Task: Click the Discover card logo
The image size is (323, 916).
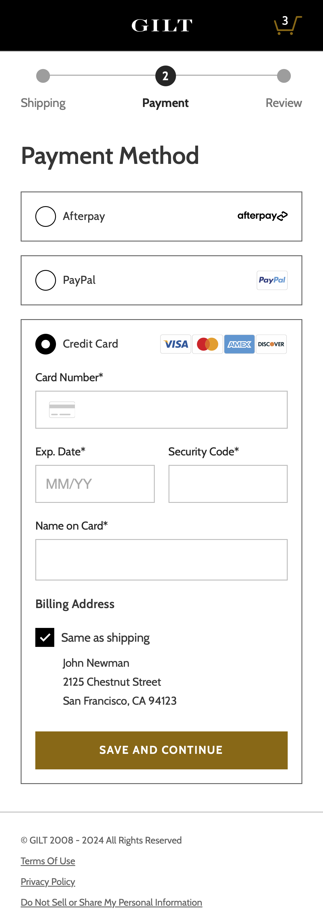Action: [271, 344]
